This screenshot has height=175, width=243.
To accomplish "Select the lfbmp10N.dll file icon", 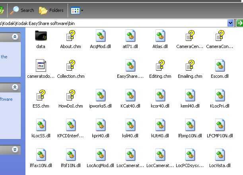I will 190,125.
